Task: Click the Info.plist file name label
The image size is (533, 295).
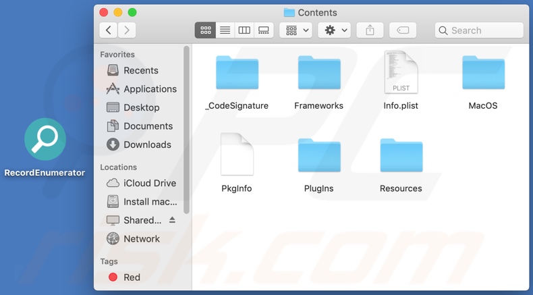Action: click(x=401, y=106)
